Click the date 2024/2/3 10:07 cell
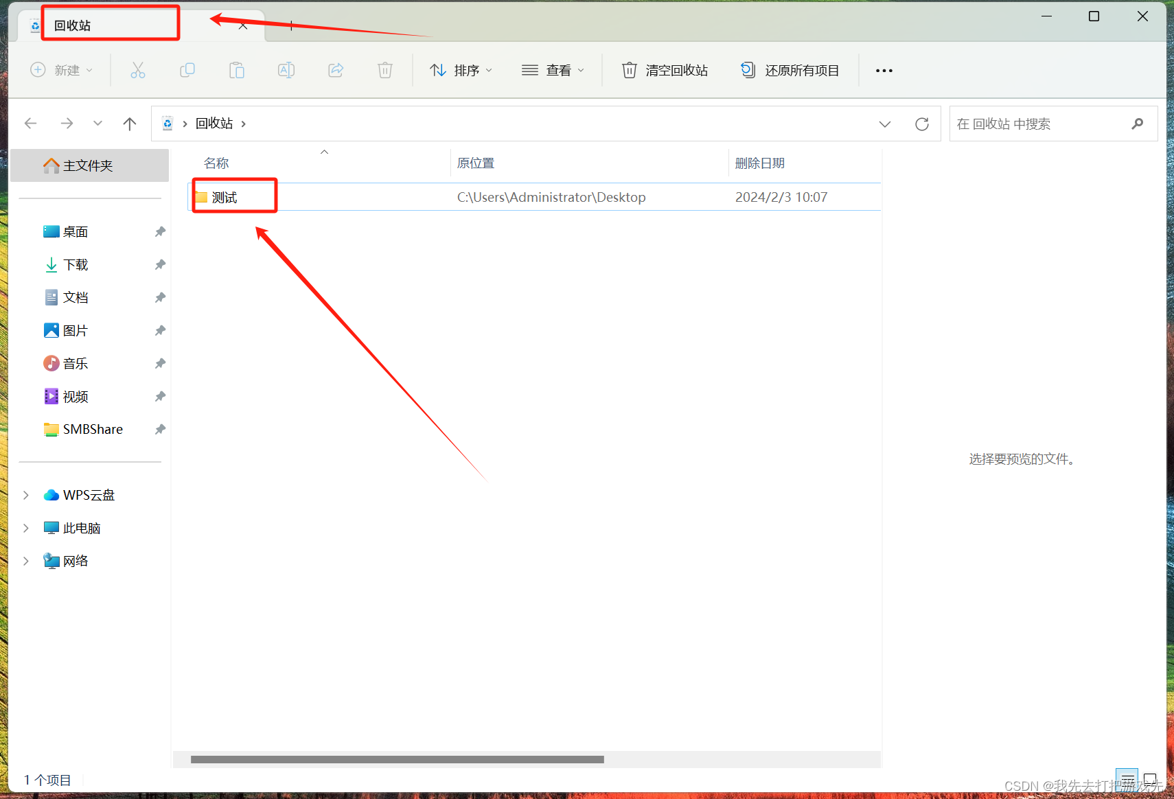The height and width of the screenshot is (799, 1174). click(781, 198)
